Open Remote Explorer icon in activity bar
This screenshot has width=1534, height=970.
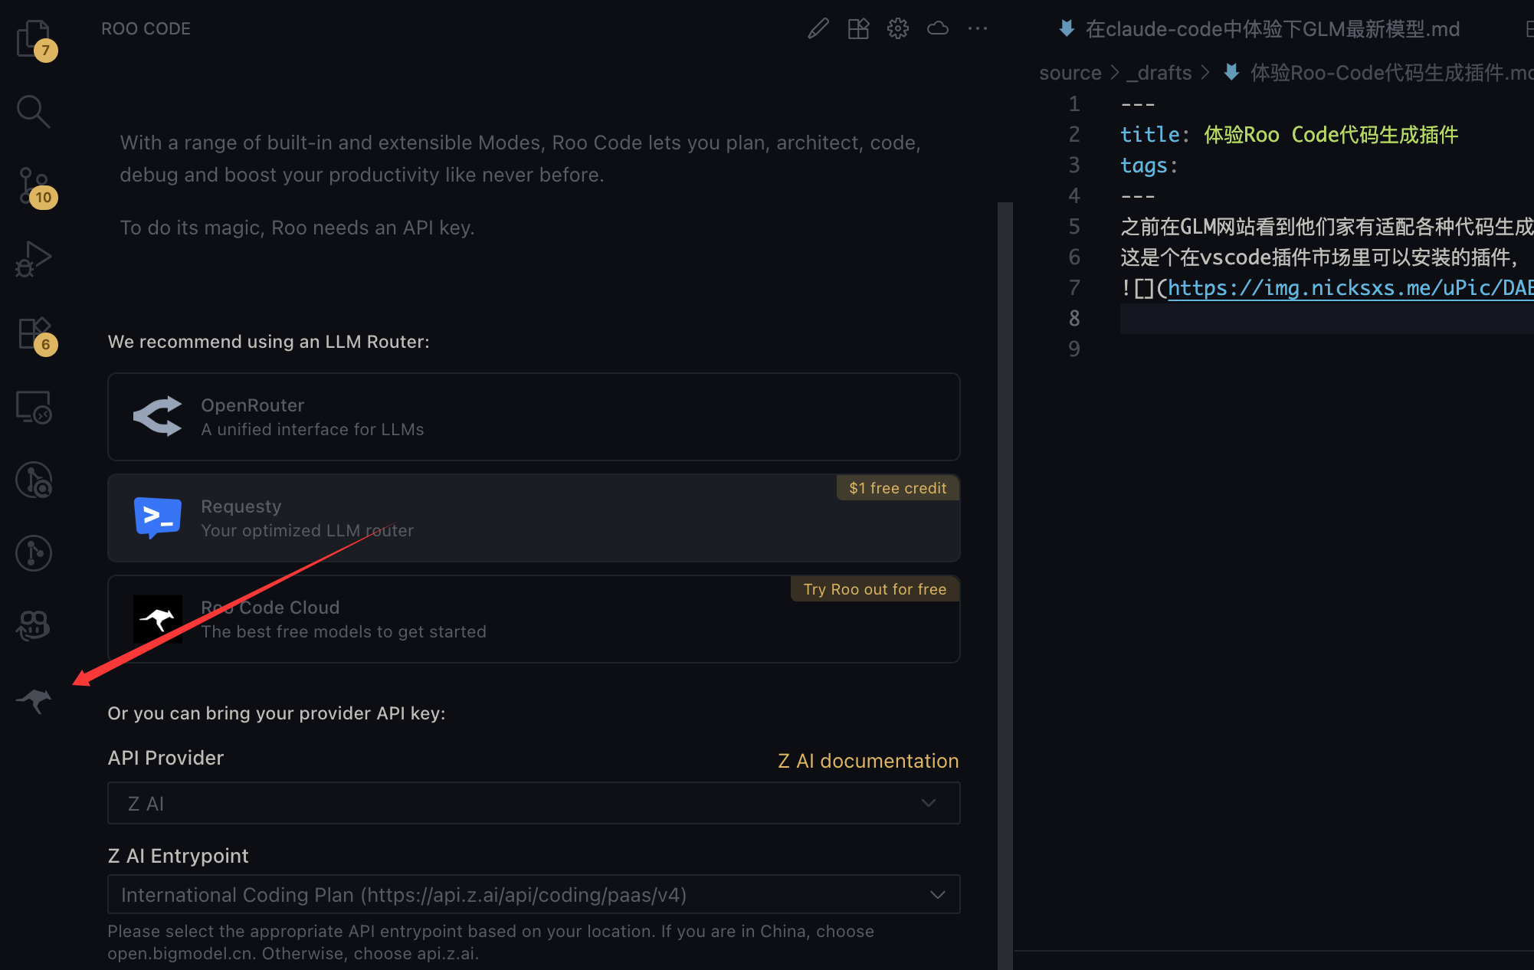coord(33,406)
